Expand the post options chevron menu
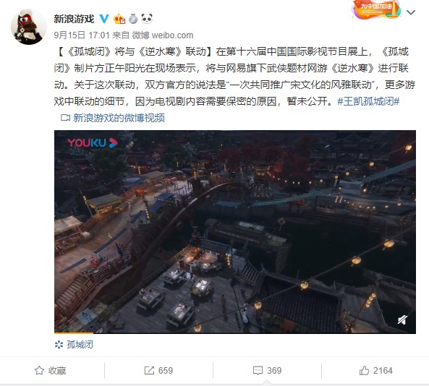 click(411, 12)
